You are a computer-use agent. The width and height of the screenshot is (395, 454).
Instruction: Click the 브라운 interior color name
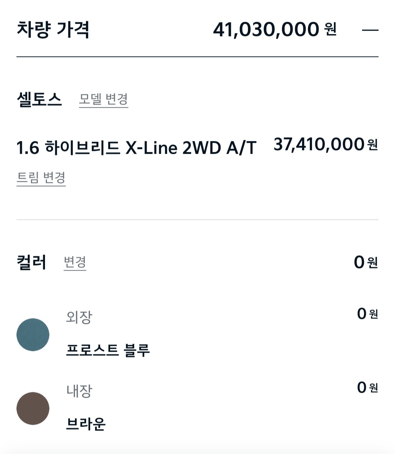86,424
